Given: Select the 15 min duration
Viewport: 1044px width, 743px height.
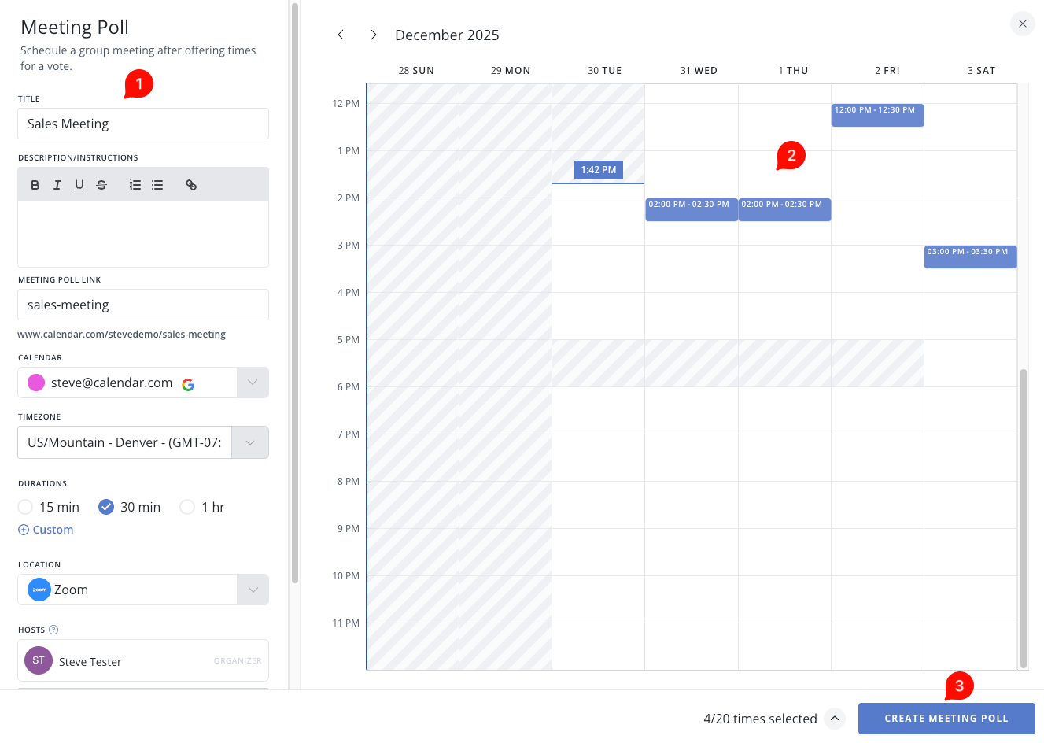Looking at the screenshot, I should 26,507.
